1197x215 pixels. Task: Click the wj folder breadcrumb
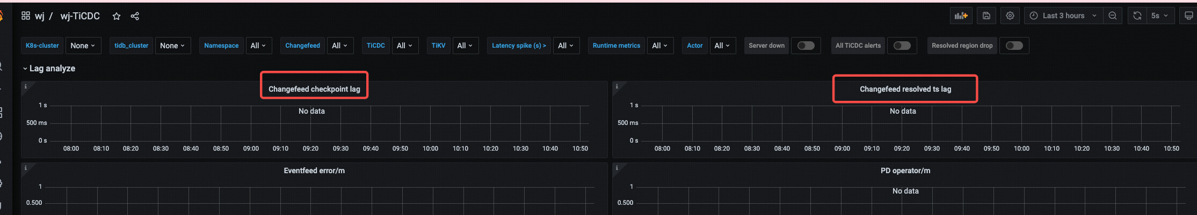(40, 16)
